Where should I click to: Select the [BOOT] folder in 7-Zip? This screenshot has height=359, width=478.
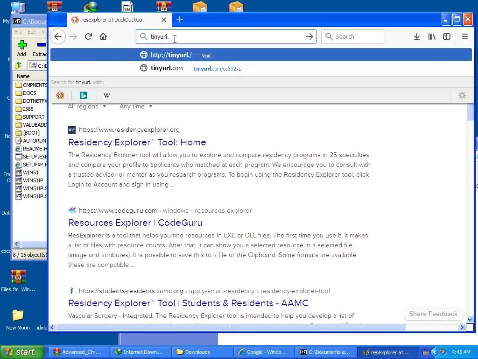pyautogui.click(x=28, y=132)
